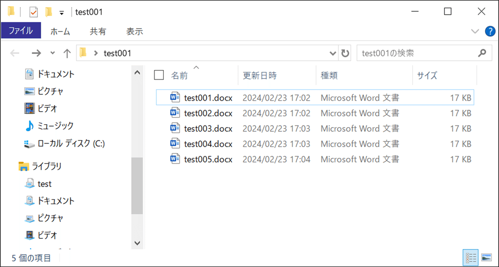Open the ファイル tab

[x=21, y=31]
